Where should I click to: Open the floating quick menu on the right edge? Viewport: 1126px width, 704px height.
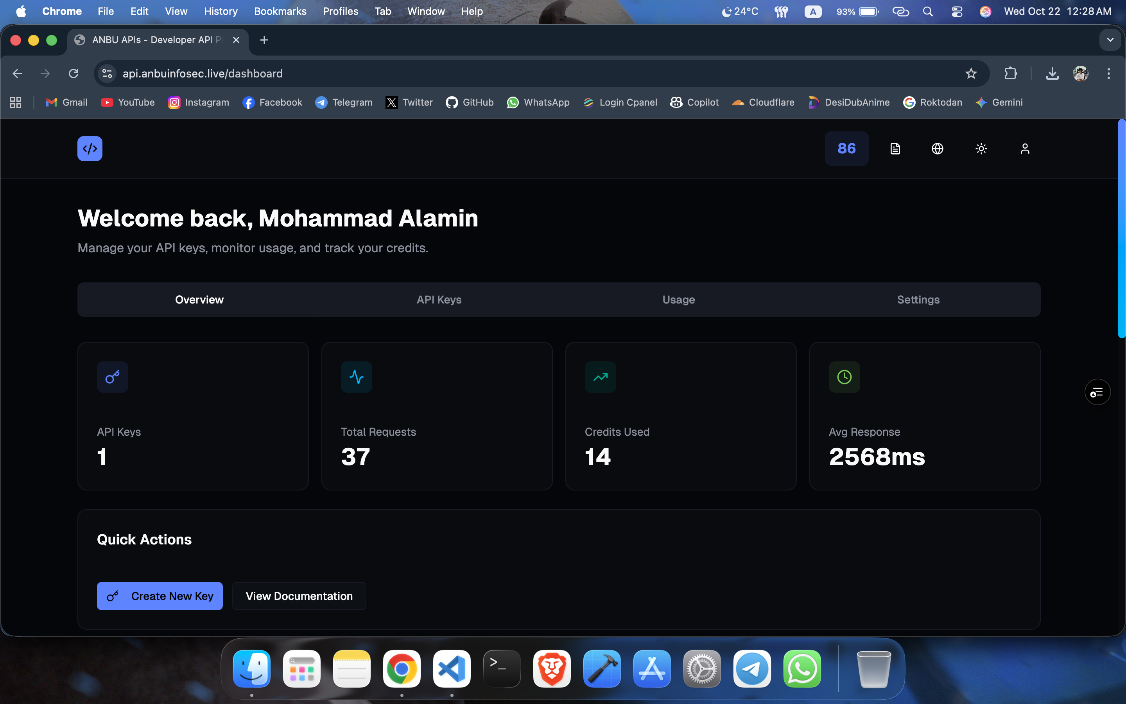pyautogui.click(x=1097, y=392)
